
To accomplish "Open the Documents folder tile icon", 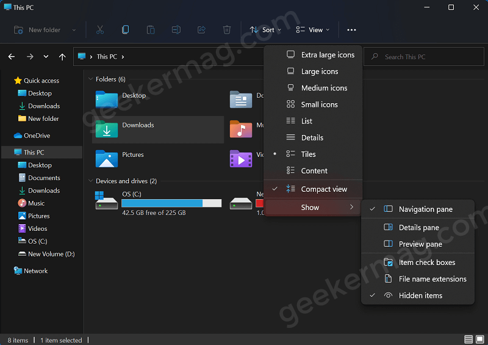I will point(240,100).
